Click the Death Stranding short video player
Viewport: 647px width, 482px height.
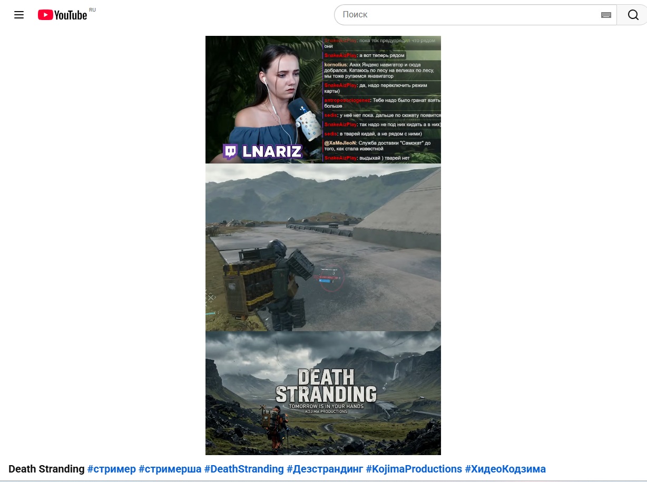(323, 245)
